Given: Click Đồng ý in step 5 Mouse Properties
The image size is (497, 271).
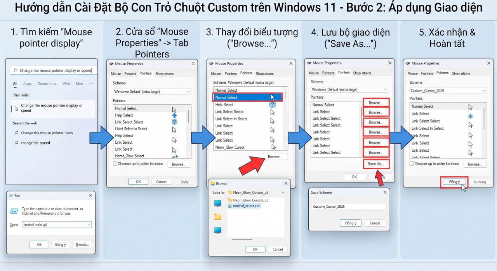Looking at the screenshot, I should pos(454,182).
